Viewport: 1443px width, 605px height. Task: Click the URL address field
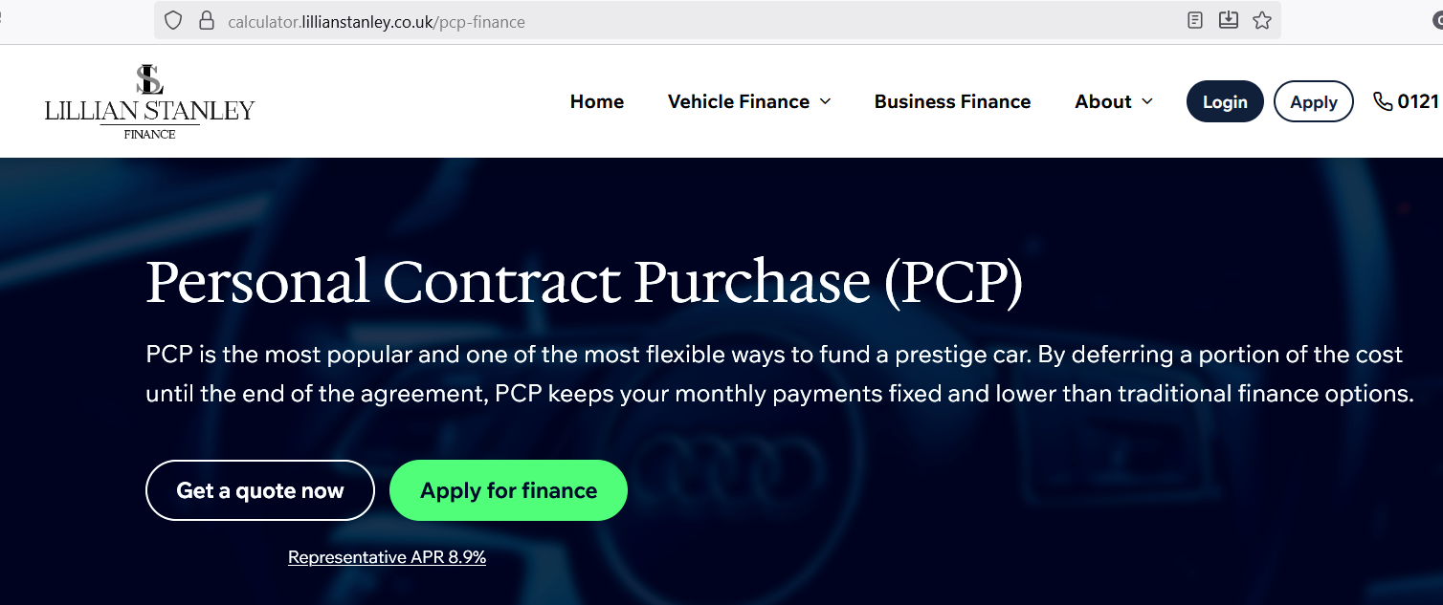(x=670, y=21)
